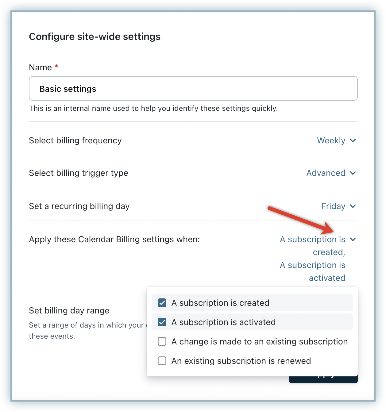386x412 pixels.
Task: Choose 'A change is made to an existing subscription' label
Action: click(x=260, y=341)
